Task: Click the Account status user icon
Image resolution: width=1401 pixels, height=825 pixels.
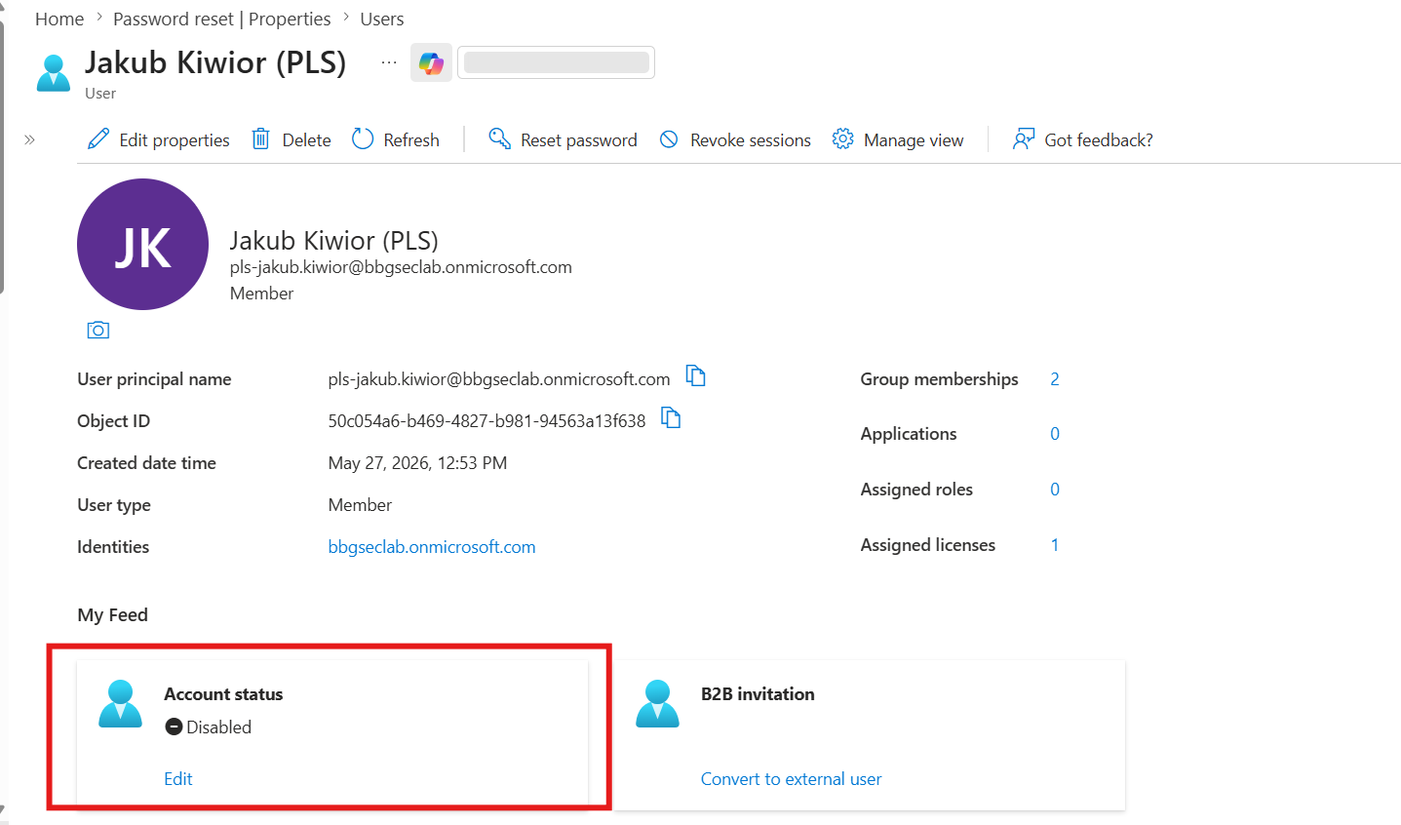Action: (x=121, y=704)
